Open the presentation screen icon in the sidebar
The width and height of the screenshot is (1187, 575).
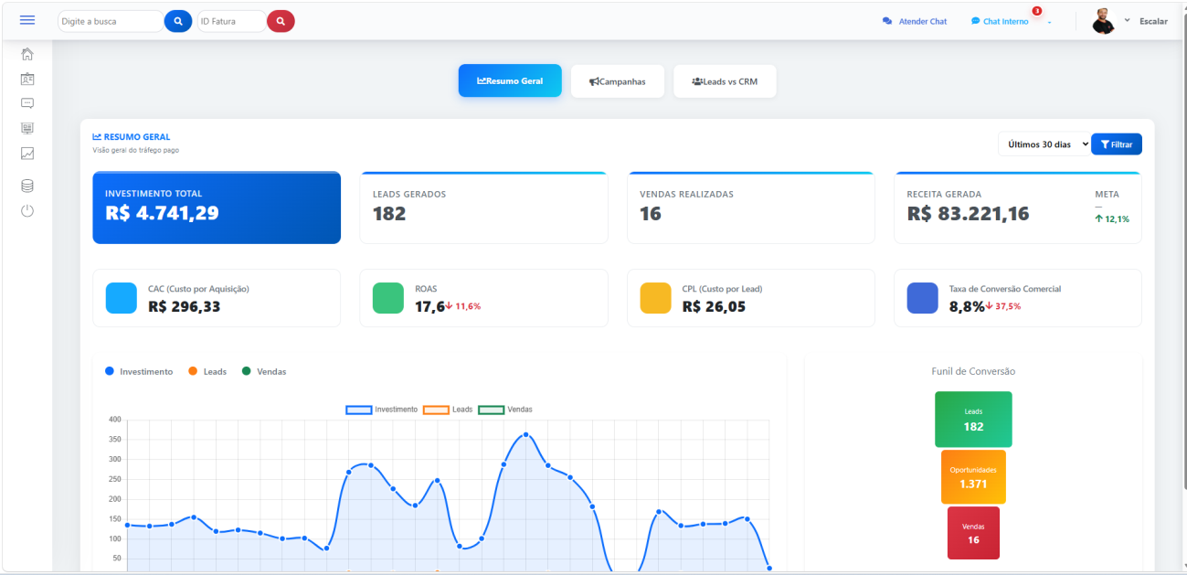point(27,128)
